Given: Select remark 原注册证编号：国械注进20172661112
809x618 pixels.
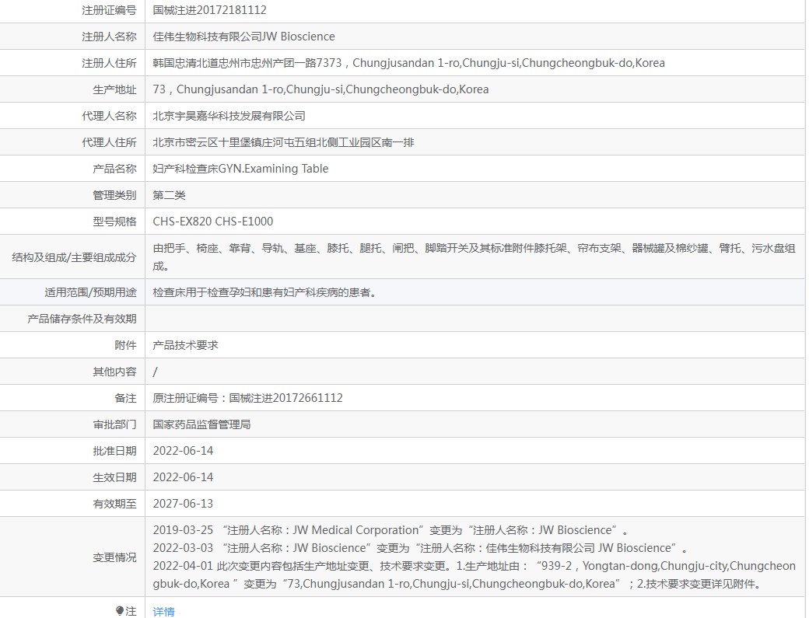Looking at the screenshot, I should pyautogui.click(x=247, y=398).
